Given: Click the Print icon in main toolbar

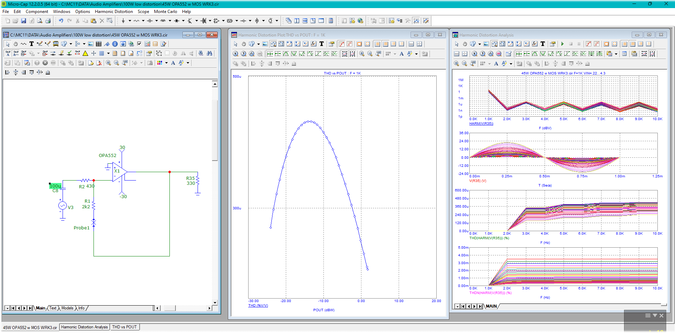Looking at the screenshot, I should point(48,21).
